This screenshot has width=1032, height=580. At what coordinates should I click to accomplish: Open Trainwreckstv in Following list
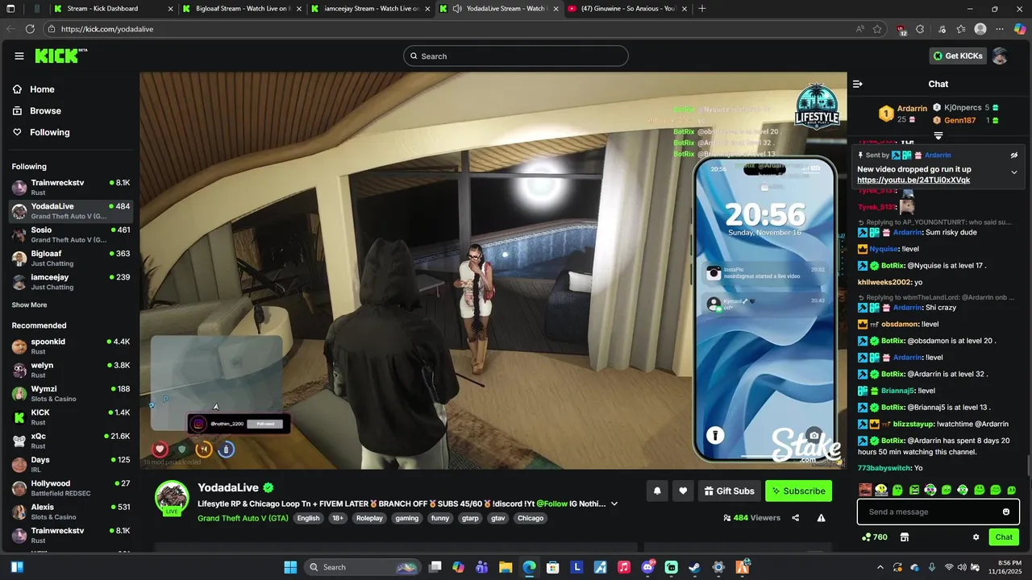coord(71,187)
